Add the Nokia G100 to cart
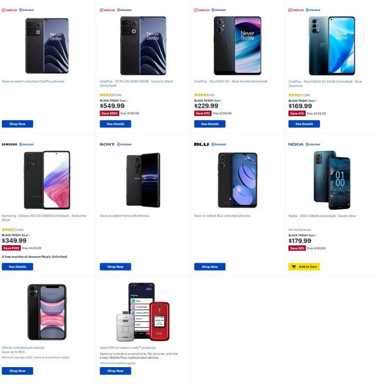Viewport: 376px width, 384px height. click(304, 266)
